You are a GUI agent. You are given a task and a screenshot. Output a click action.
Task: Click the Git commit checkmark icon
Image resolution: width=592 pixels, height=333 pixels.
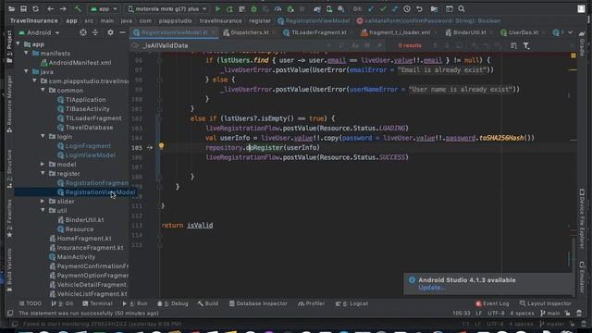(x=383, y=8)
